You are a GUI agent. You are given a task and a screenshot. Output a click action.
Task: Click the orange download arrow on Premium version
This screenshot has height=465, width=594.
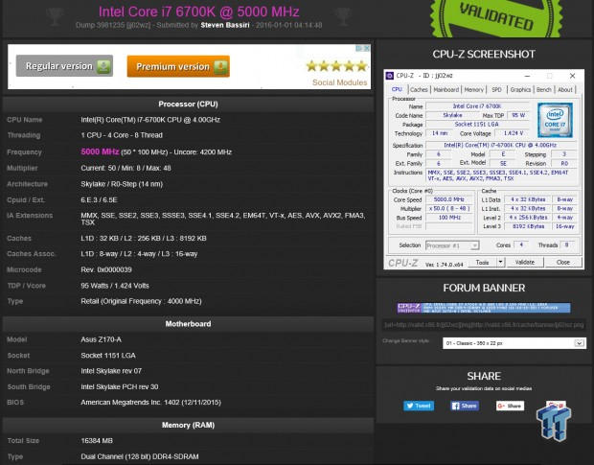[220, 67]
